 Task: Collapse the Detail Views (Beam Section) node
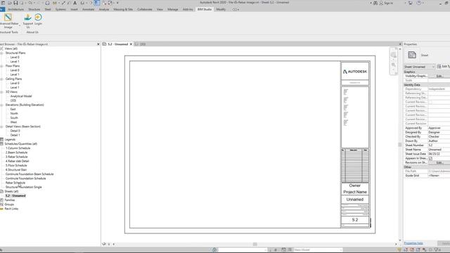pos(1,126)
